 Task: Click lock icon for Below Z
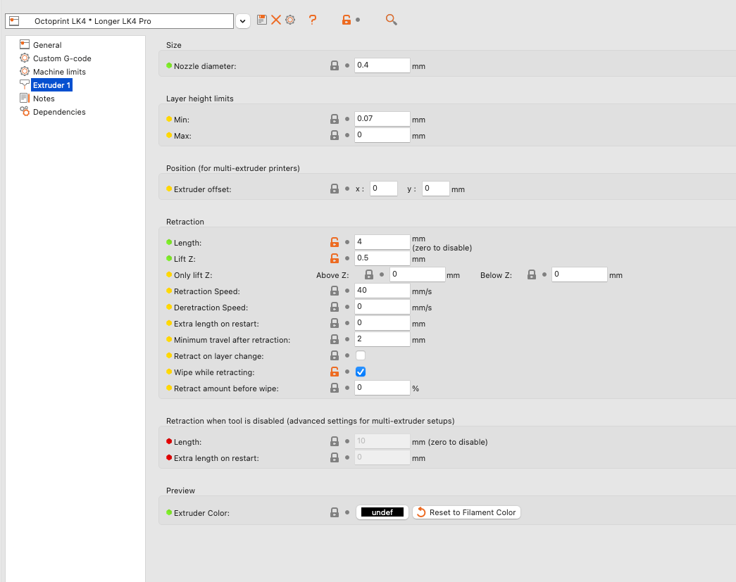point(531,274)
